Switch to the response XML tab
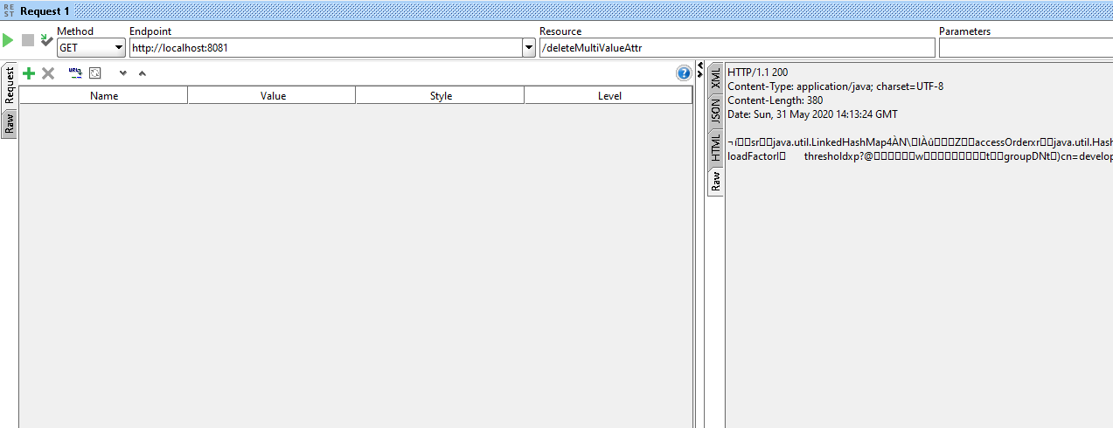 [716, 79]
